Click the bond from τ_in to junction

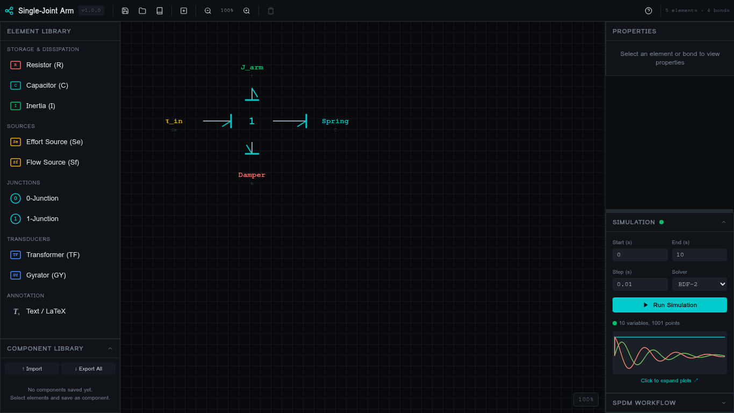pyautogui.click(x=217, y=121)
